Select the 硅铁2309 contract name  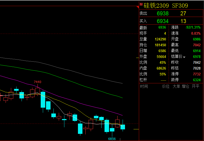click(x=156, y=6)
